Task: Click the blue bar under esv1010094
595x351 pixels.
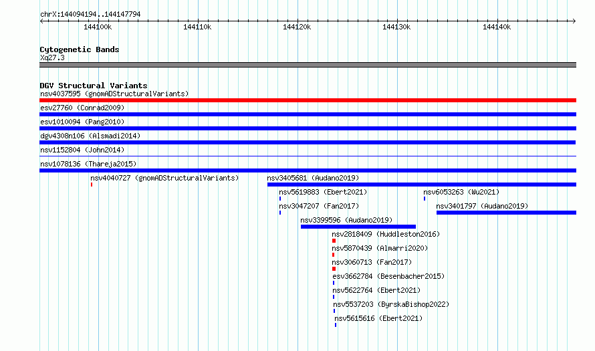Action: click(308, 128)
